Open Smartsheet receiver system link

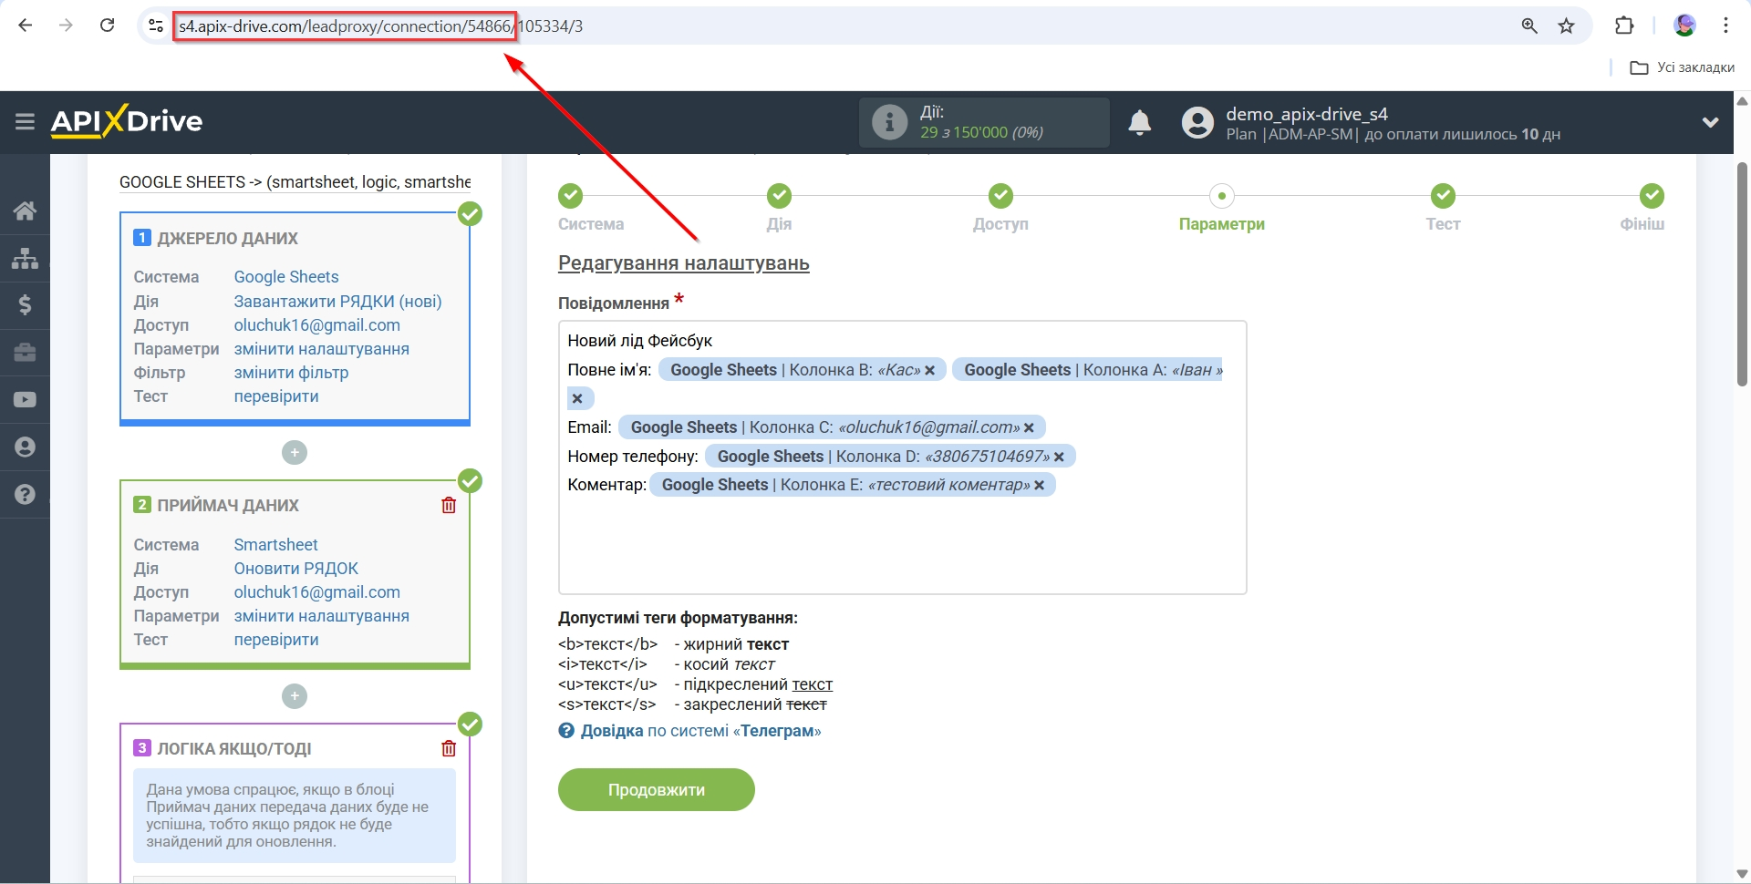[275, 545]
